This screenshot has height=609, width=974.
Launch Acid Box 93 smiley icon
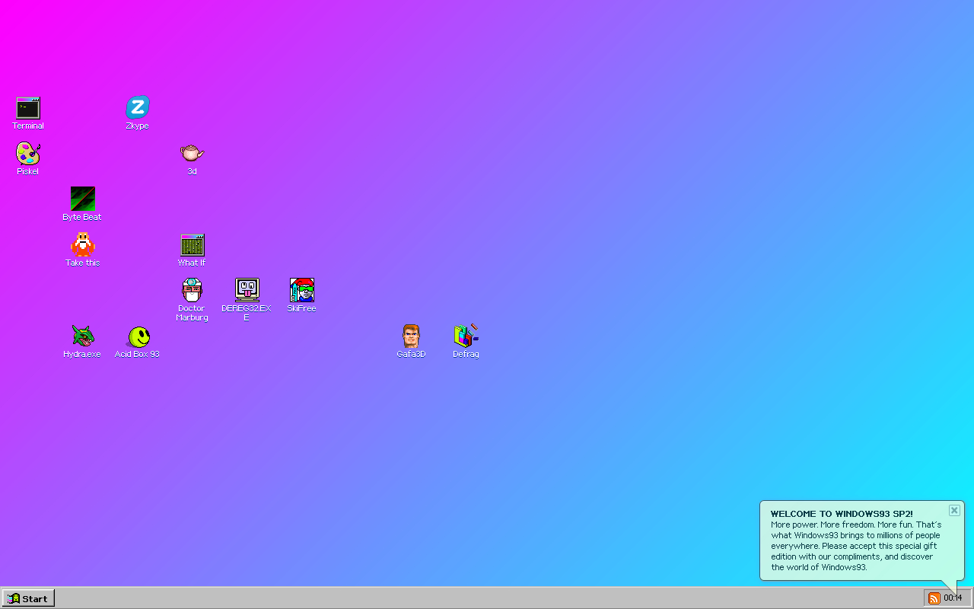(138, 336)
